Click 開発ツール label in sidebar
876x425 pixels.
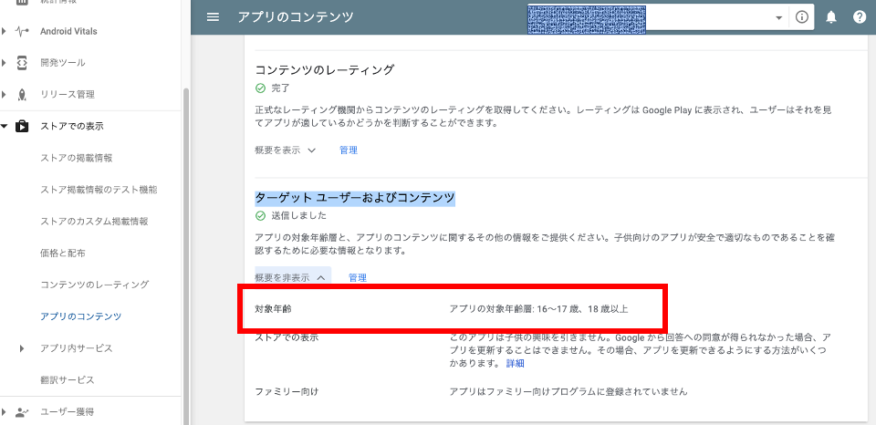pyautogui.click(x=63, y=63)
